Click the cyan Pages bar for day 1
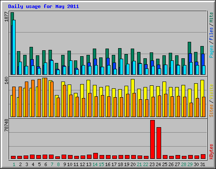Viewport: 216px width, 169px height. [x=14, y=47]
